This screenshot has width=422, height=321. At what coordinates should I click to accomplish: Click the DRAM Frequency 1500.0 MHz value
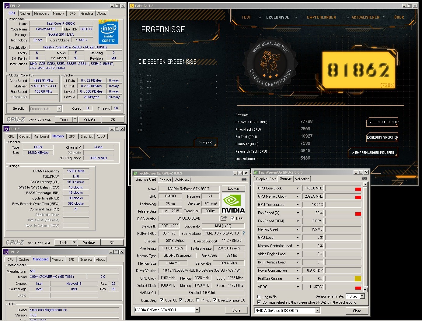(x=76, y=171)
